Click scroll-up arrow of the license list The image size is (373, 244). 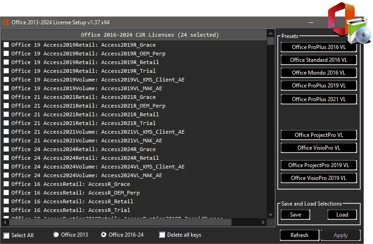point(270,33)
